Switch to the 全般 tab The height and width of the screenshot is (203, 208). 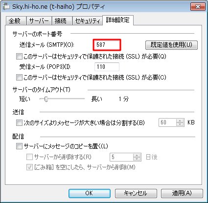(15, 21)
